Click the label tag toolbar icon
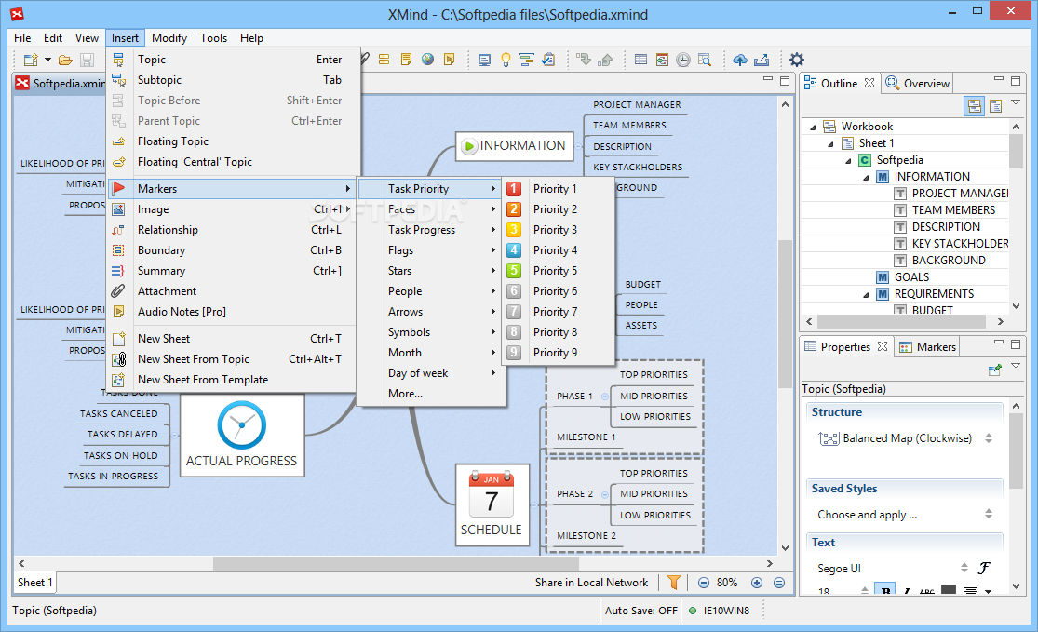Image resolution: width=1038 pixels, height=632 pixels. click(x=384, y=60)
